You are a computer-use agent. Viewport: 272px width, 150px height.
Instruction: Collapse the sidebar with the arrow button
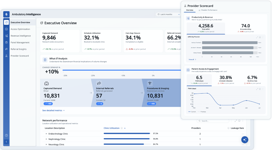[x=6, y=142]
